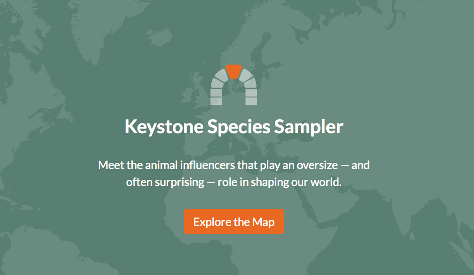Viewport: 474px width, 275px height.
Task: Click the curved third stone up on the arch's left side
Action: point(217,83)
